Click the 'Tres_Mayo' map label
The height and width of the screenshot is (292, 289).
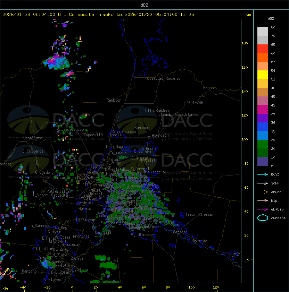[115, 147]
